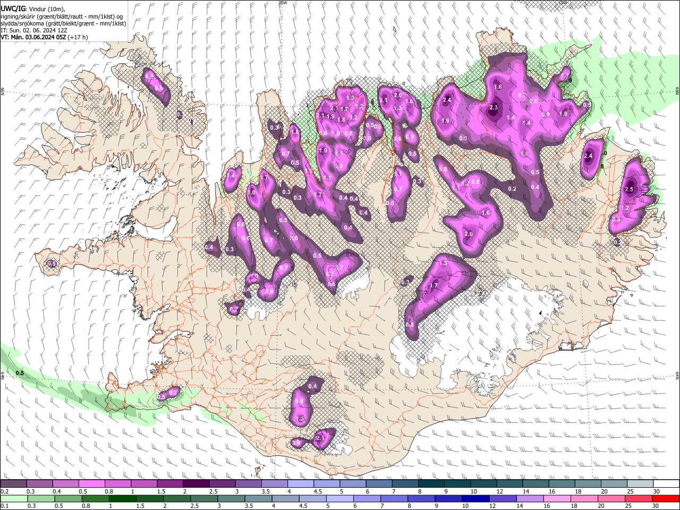
Task: Select the 3 grey-green swatch in bottom legend row
Action: click(231, 498)
